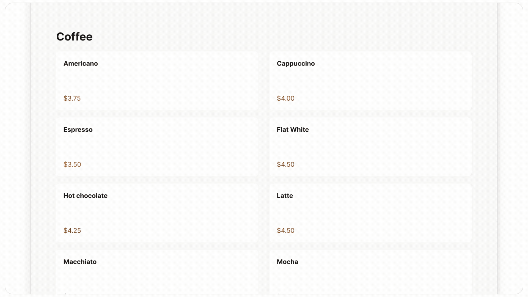This screenshot has width=528, height=297.
Task: Click the $4.00 Cappuccino price
Action: point(285,98)
